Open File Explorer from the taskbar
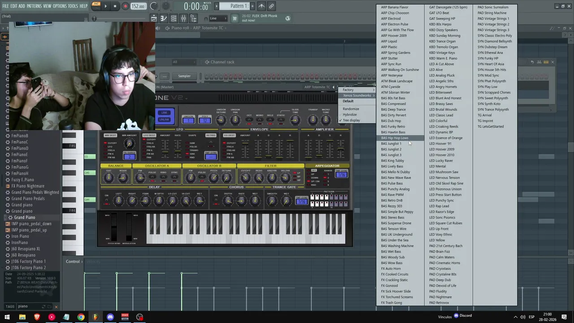The image size is (574, 323). 22,317
